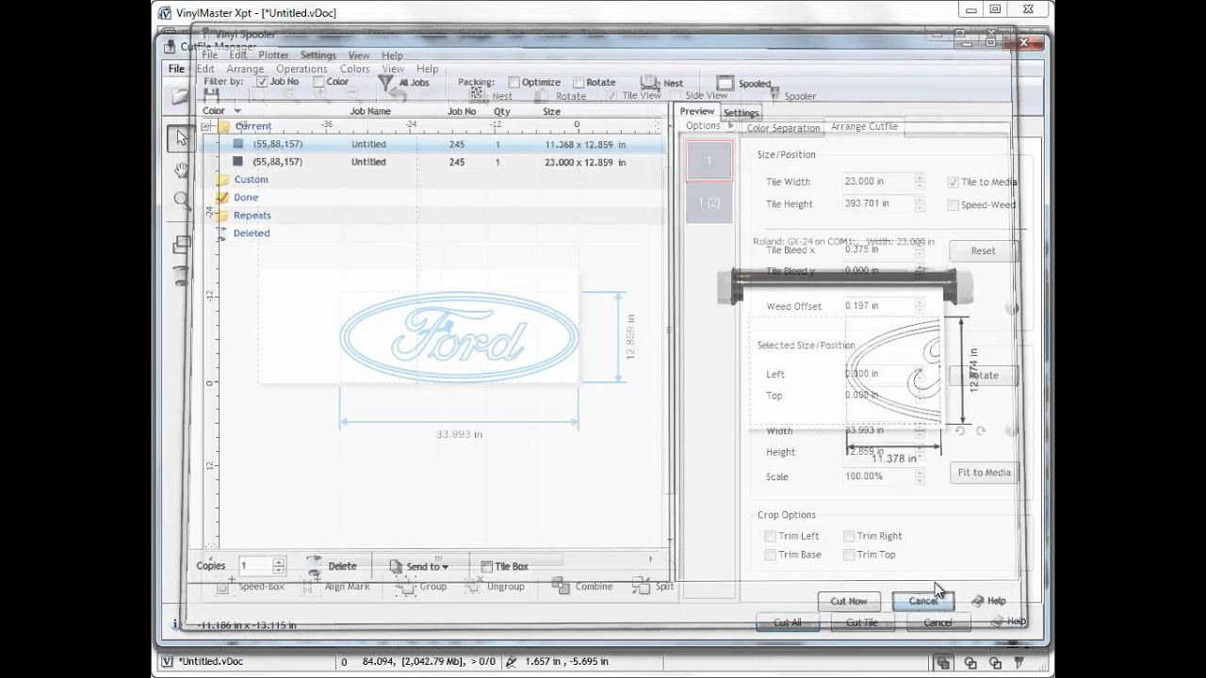1206x678 pixels.
Task: Switch to the Color Separation tab
Action: click(782, 128)
